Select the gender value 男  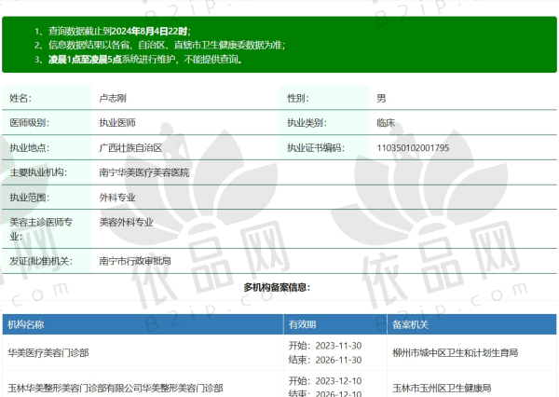pyautogui.click(x=381, y=98)
